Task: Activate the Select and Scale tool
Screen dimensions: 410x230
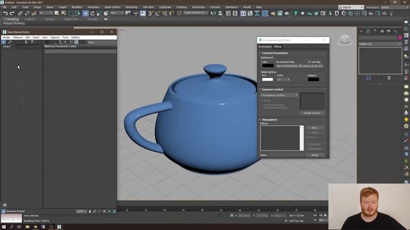Action: [x=99, y=13]
